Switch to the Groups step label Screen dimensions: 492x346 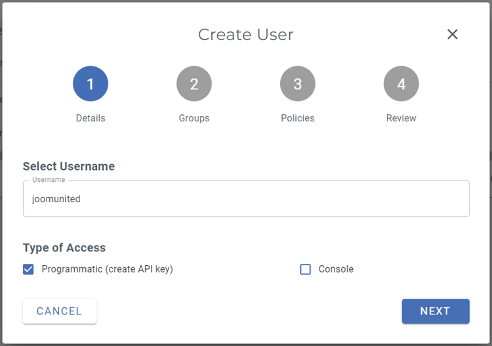(x=194, y=118)
